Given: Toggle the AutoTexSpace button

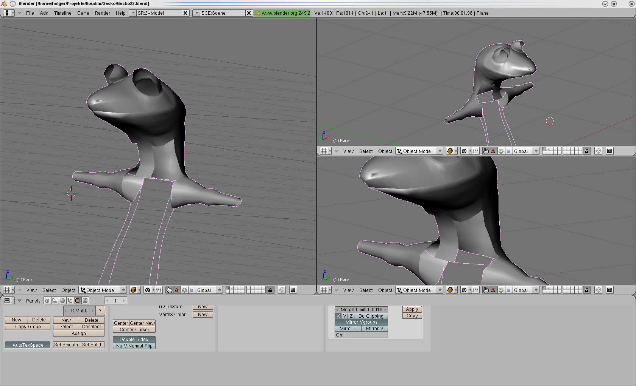Looking at the screenshot, I should (28, 345).
